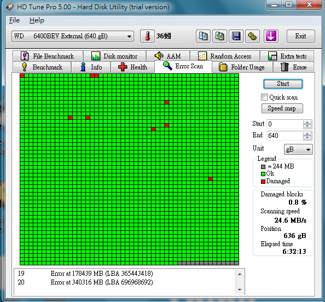
Task: Click the Speed map button
Action: point(282,108)
